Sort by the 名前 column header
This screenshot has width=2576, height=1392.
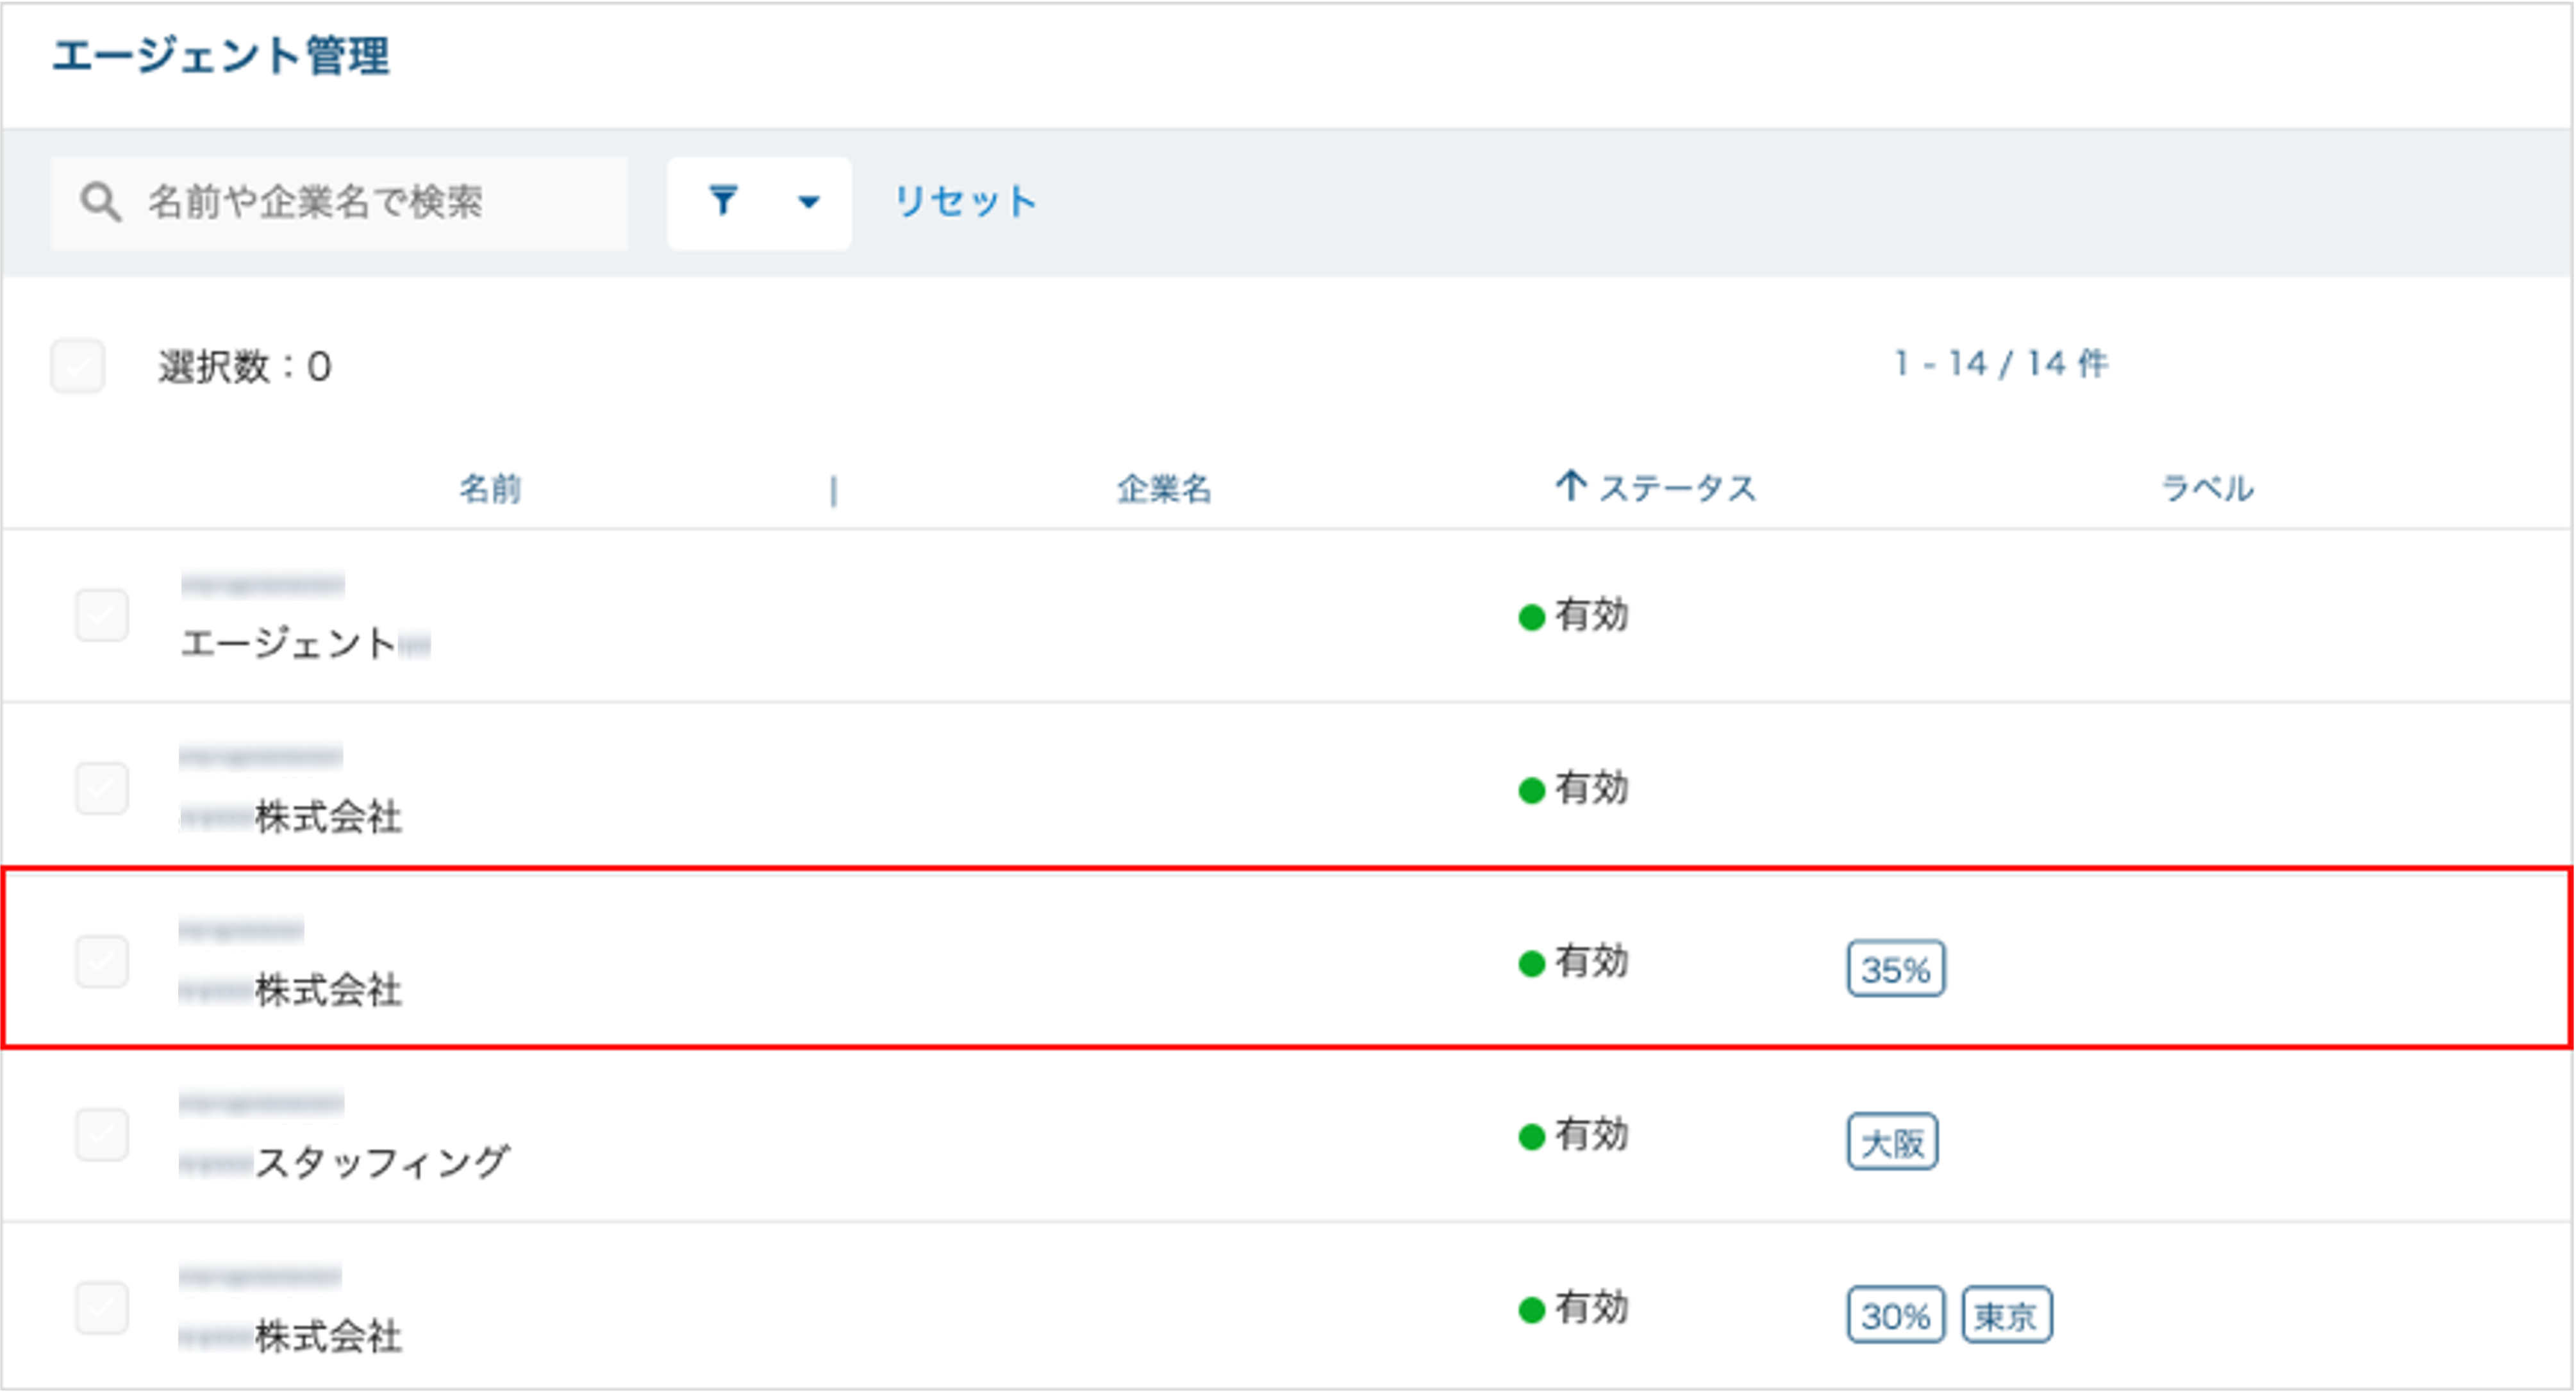click(490, 488)
